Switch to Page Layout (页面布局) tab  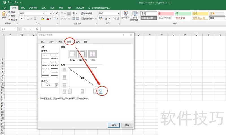(x=33, y=8)
